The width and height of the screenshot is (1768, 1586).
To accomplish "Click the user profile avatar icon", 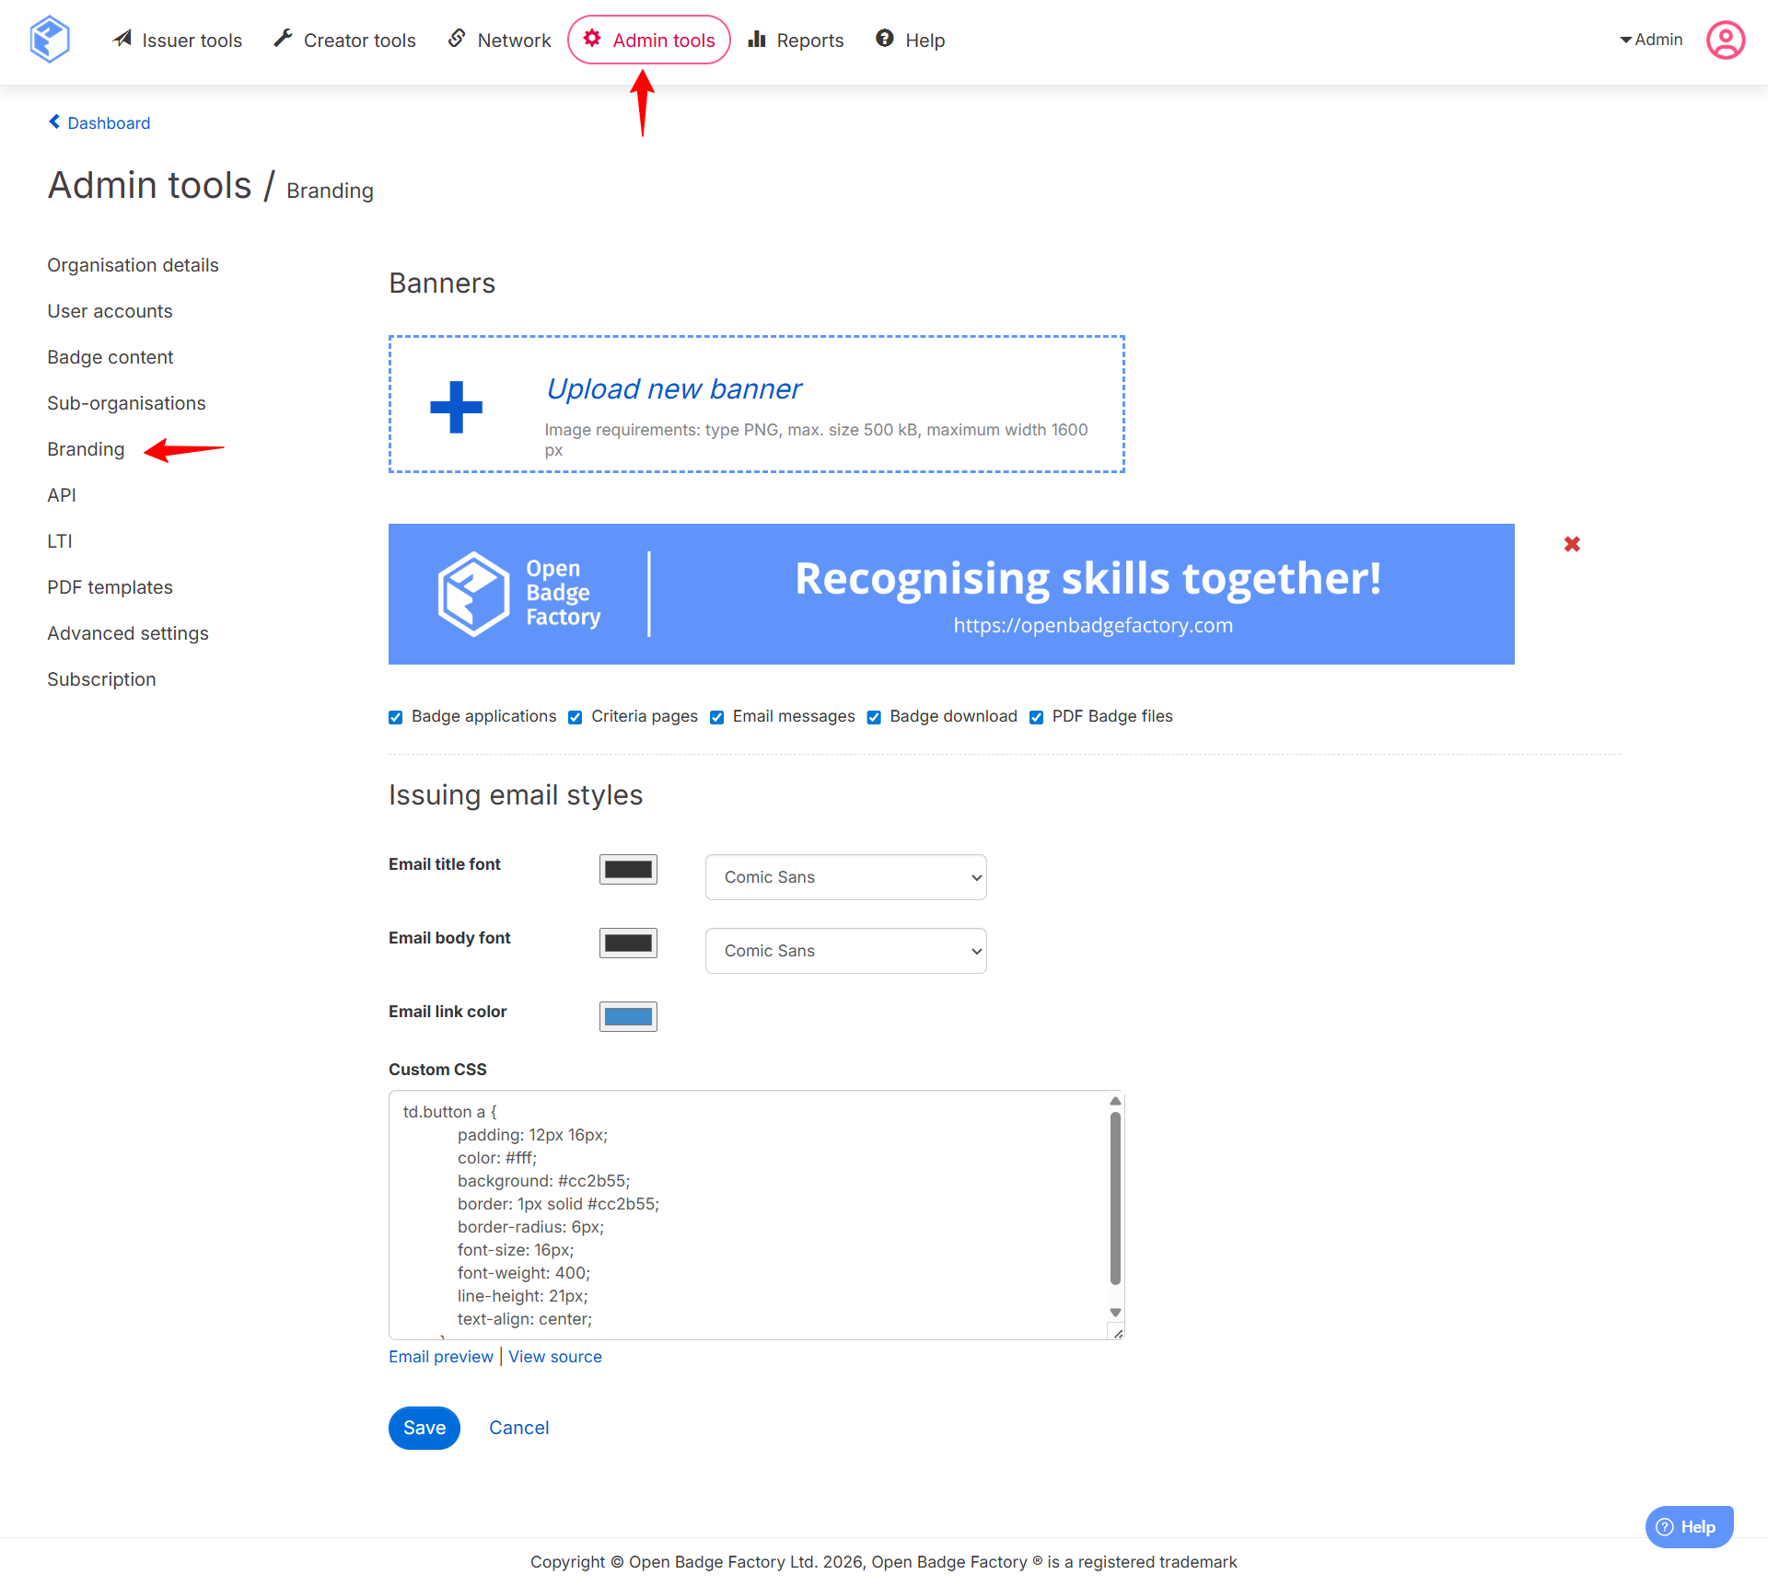I will point(1725,40).
